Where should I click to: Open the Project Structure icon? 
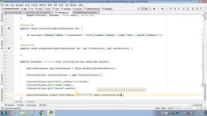[x=197, y=9]
